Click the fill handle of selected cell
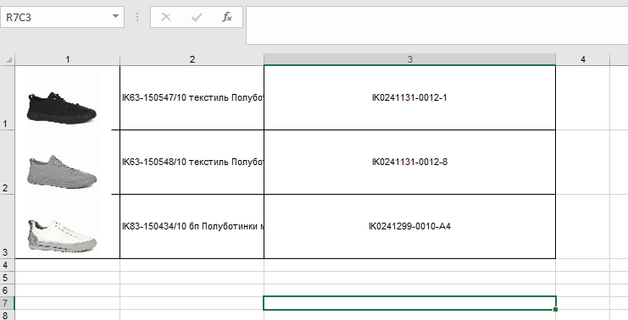 555,309
